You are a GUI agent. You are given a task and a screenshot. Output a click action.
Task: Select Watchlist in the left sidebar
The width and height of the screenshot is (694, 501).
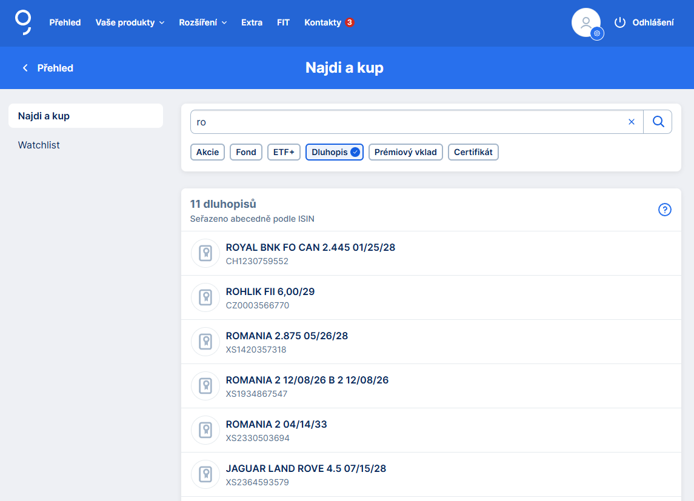click(39, 145)
